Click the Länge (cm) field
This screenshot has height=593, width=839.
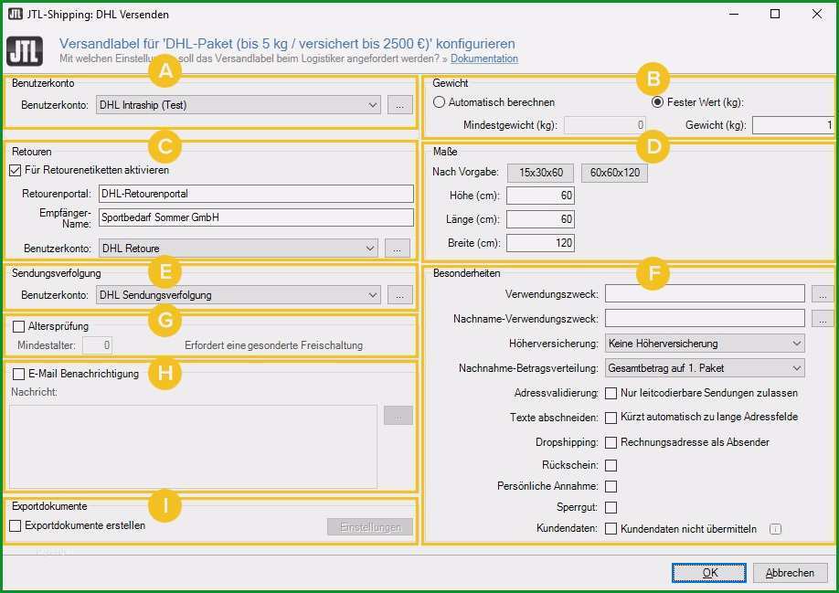540,219
